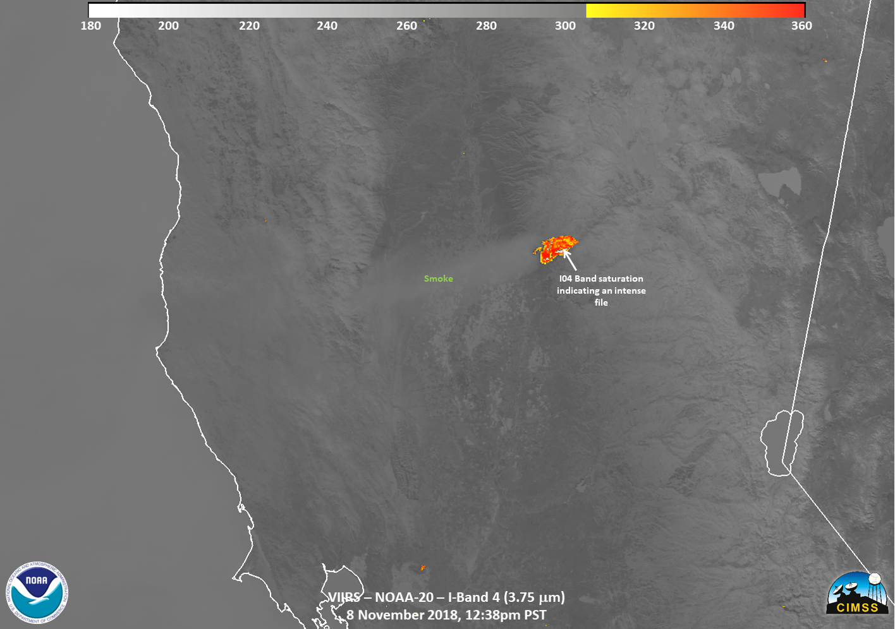
Task: Click the tiny hotspot in the upper right
Action: point(825,61)
